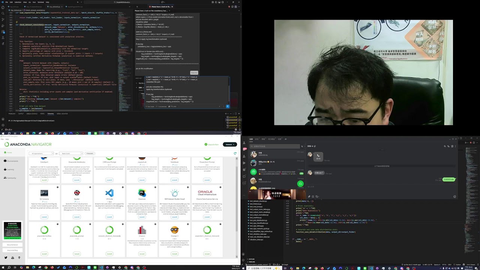Image resolution: width=480 pixels, height=270 pixels.
Task: Select the 好友 tab in LINE
Action: (257, 139)
